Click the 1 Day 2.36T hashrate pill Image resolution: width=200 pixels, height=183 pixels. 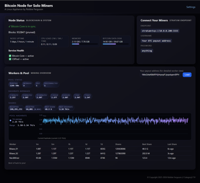tap(77, 96)
